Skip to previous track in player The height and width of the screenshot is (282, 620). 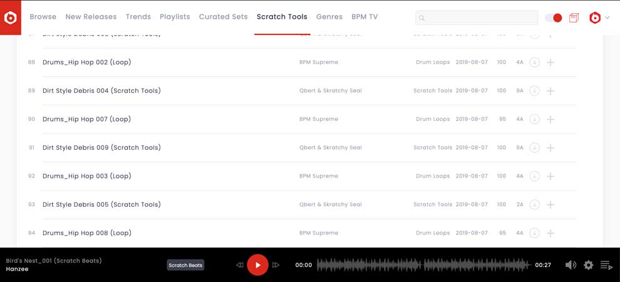coord(240,265)
